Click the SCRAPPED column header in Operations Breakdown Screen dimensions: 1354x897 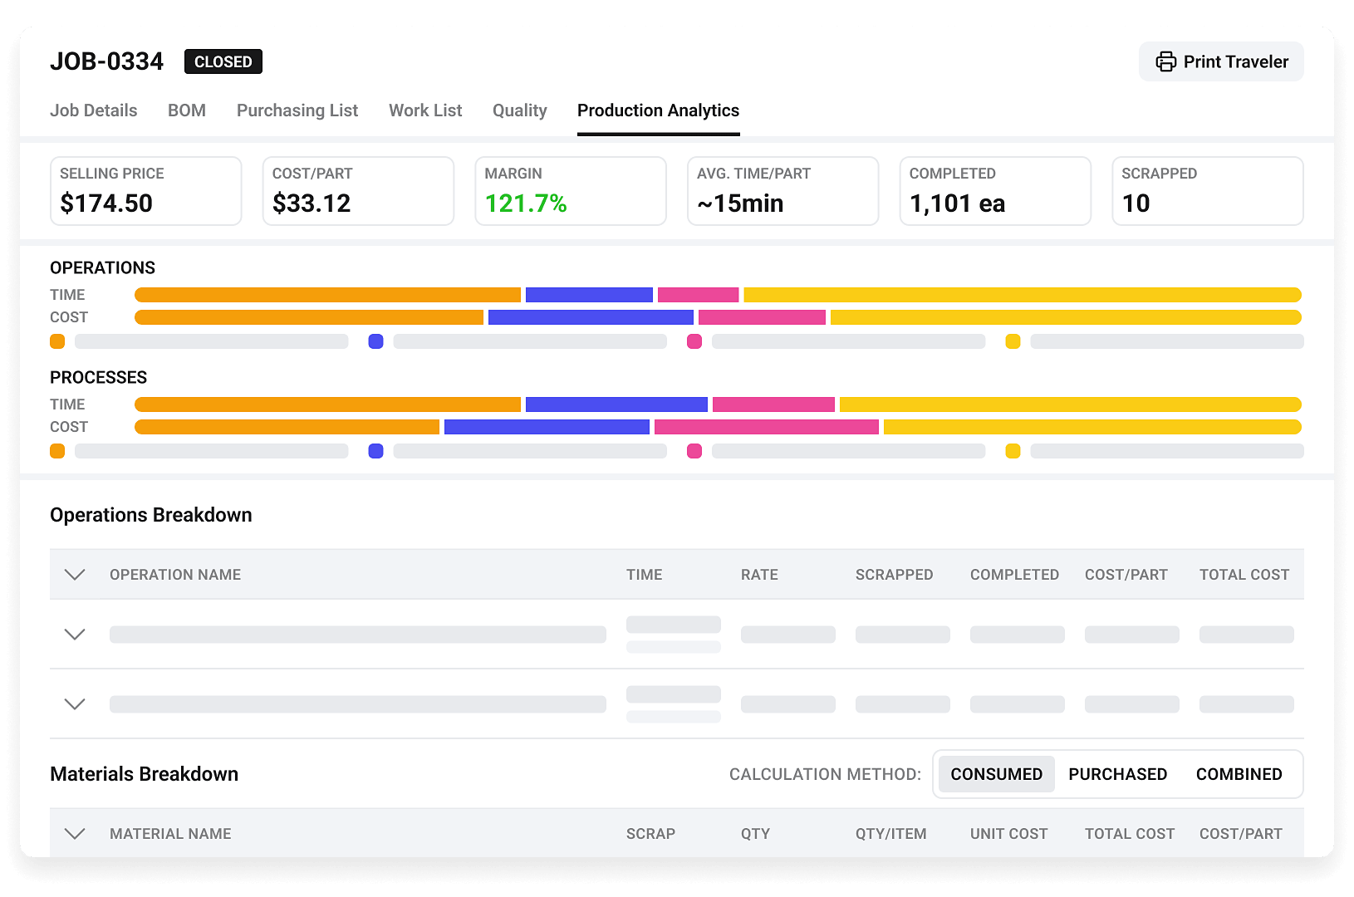pos(895,575)
